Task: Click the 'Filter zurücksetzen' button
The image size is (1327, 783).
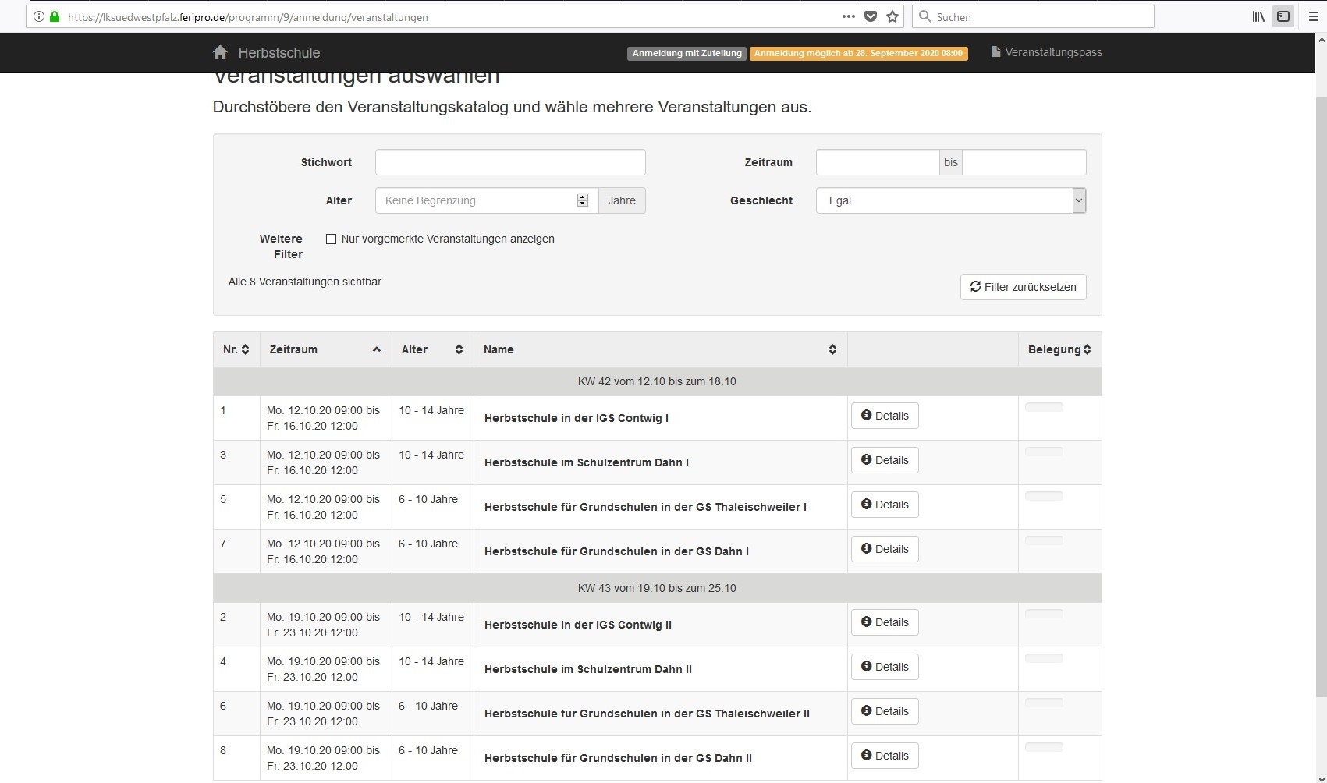Action: pyautogui.click(x=1023, y=287)
